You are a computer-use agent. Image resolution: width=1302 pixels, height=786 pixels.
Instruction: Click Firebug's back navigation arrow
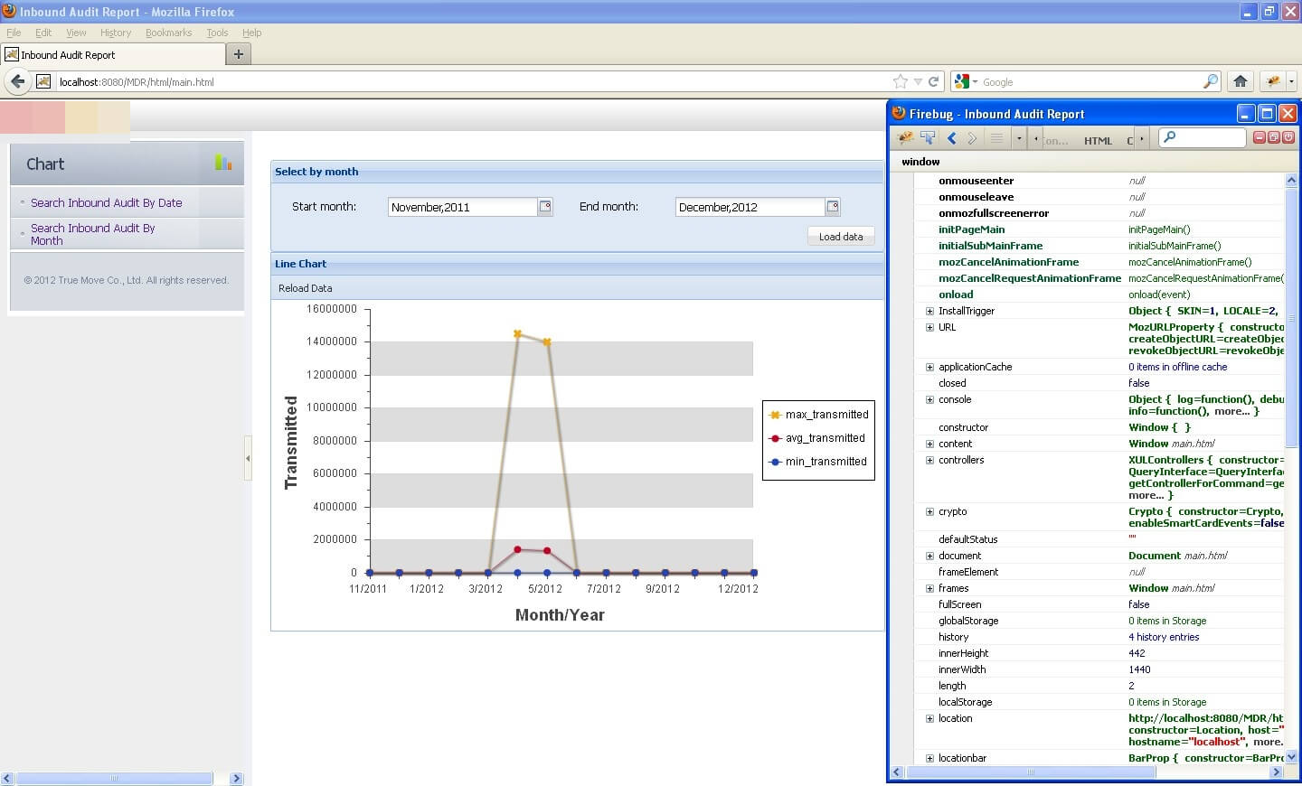[950, 138]
